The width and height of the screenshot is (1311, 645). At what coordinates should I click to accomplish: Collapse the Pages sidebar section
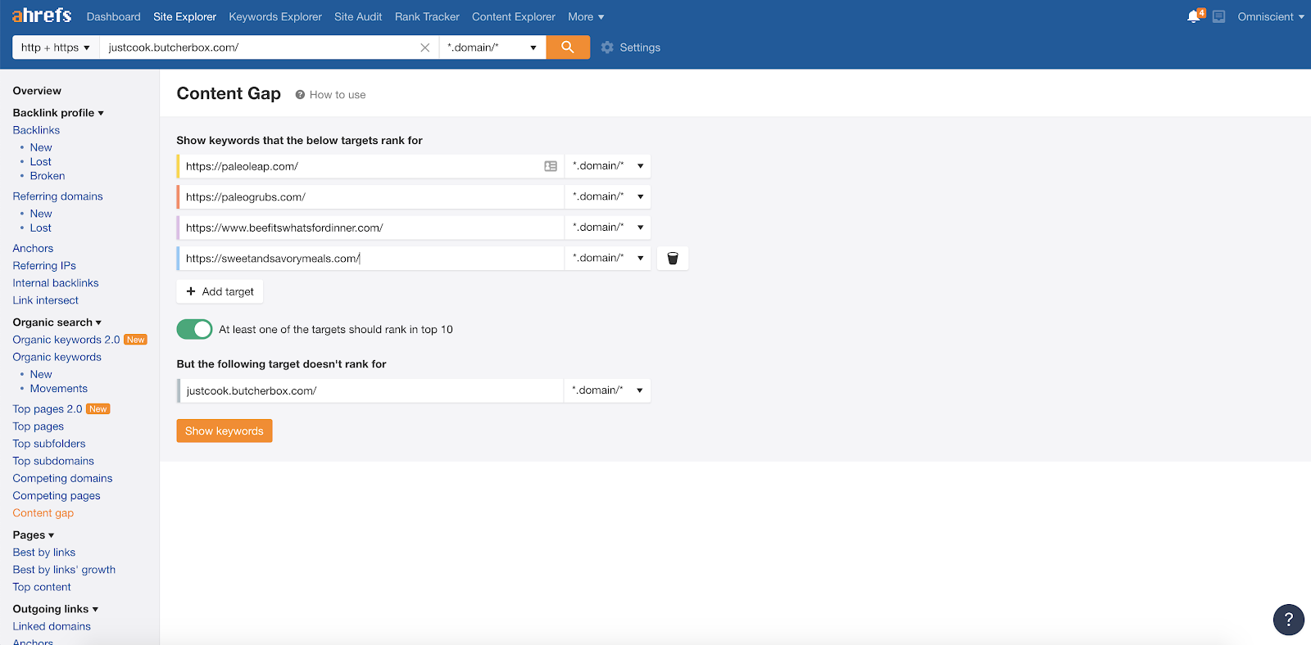[34, 535]
